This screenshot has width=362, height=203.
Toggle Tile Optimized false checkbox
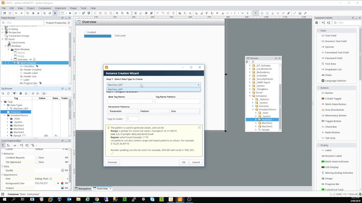click(37, 162)
